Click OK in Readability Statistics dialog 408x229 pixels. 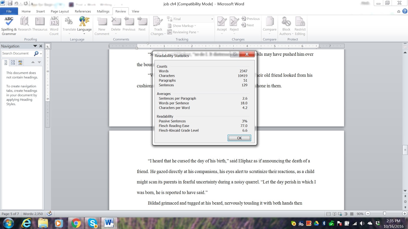point(239,138)
